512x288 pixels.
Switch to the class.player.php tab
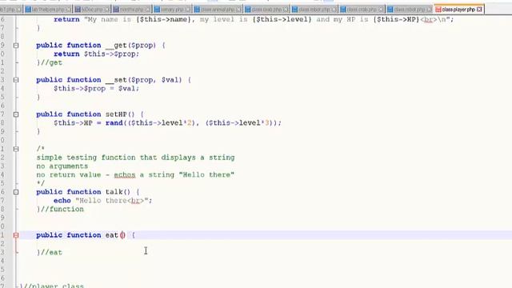(458, 10)
